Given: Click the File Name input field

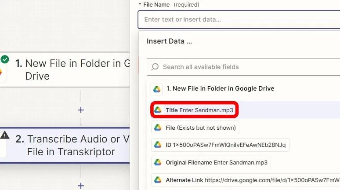Looking at the screenshot, I should [239, 19].
